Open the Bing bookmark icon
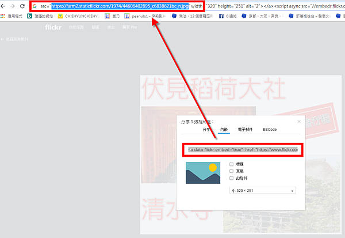Screen dimensions: 345x238 pos(29,16)
